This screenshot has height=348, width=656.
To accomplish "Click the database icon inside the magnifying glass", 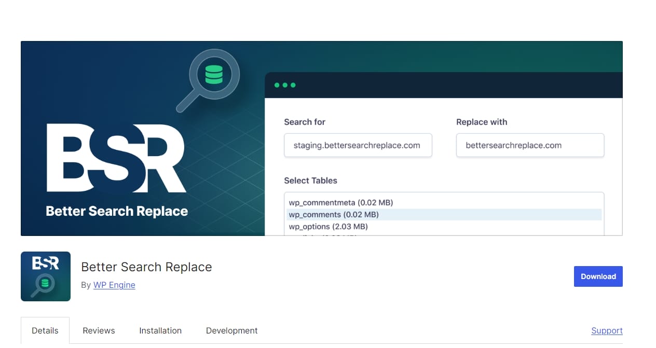I will (x=215, y=74).
